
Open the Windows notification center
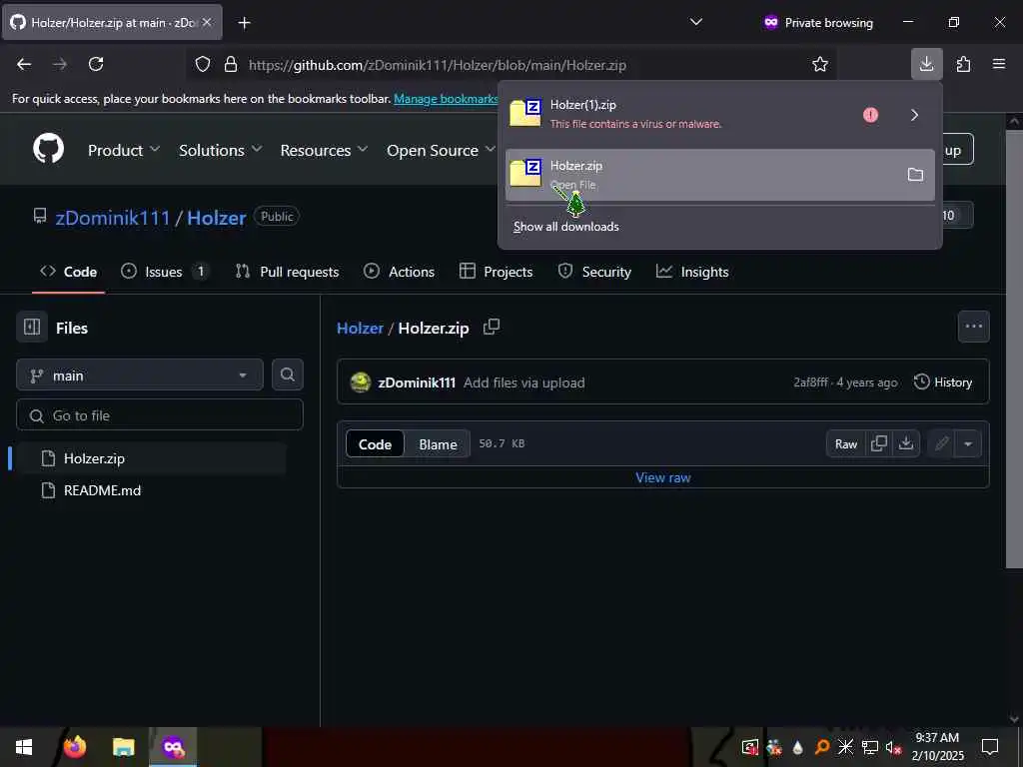tap(990, 747)
